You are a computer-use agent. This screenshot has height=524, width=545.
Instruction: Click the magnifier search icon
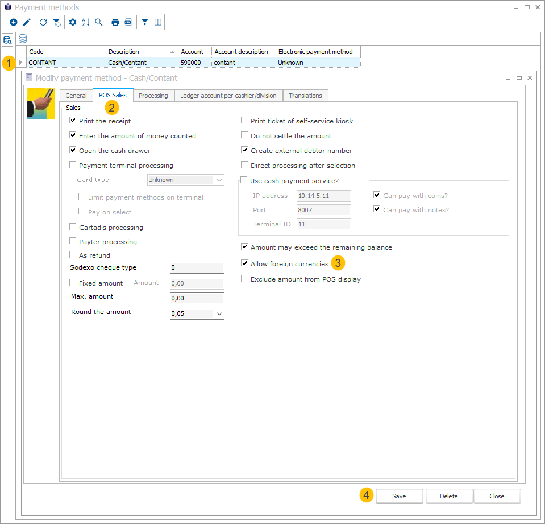click(x=99, y=22)
